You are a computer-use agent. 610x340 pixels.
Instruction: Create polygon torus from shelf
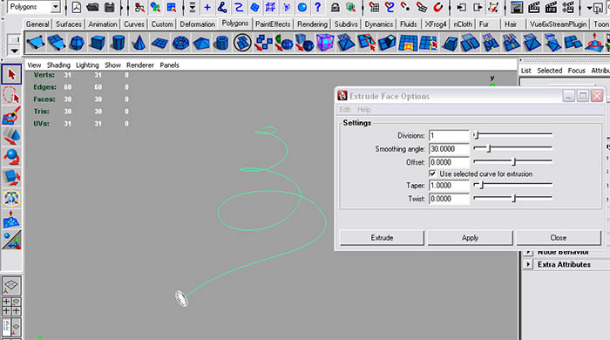pos(180,43)
